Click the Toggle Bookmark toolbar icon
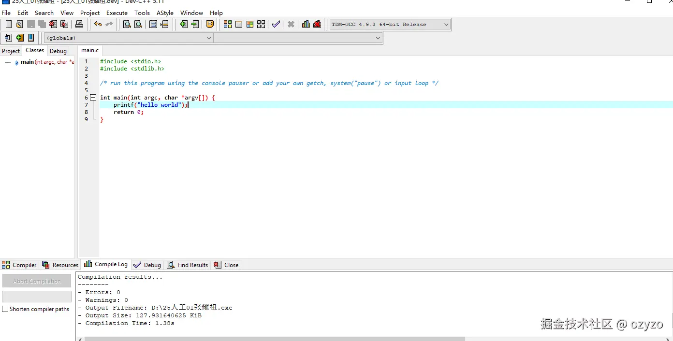The image size is (673, 341). [x=19, y=38]
